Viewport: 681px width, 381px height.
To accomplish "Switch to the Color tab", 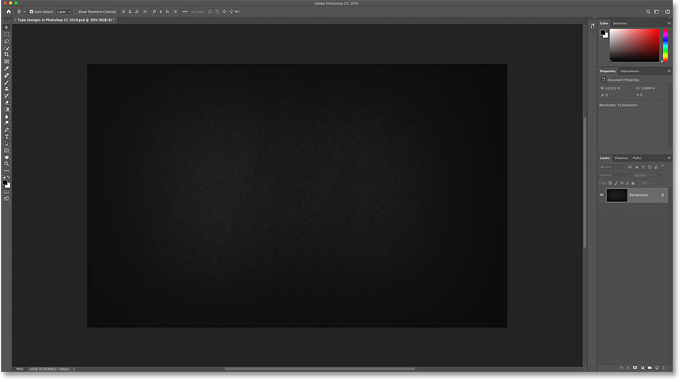I will (x=604, y=23).
